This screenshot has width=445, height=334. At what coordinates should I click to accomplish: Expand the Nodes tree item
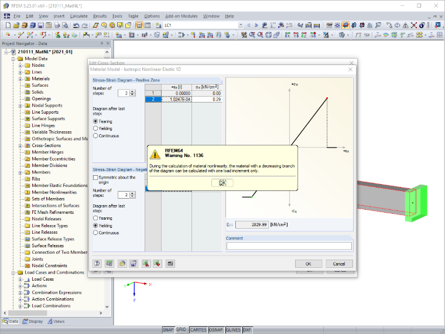[x=20, y=65]
